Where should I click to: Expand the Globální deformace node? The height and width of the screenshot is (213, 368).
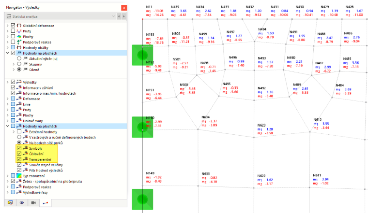(8, 26)
